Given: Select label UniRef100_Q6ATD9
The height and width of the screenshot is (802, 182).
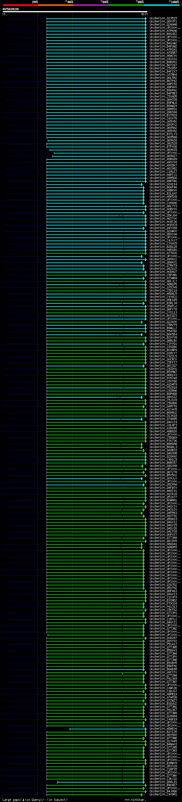Looking at the screenshot, I should tap(163, 100).
